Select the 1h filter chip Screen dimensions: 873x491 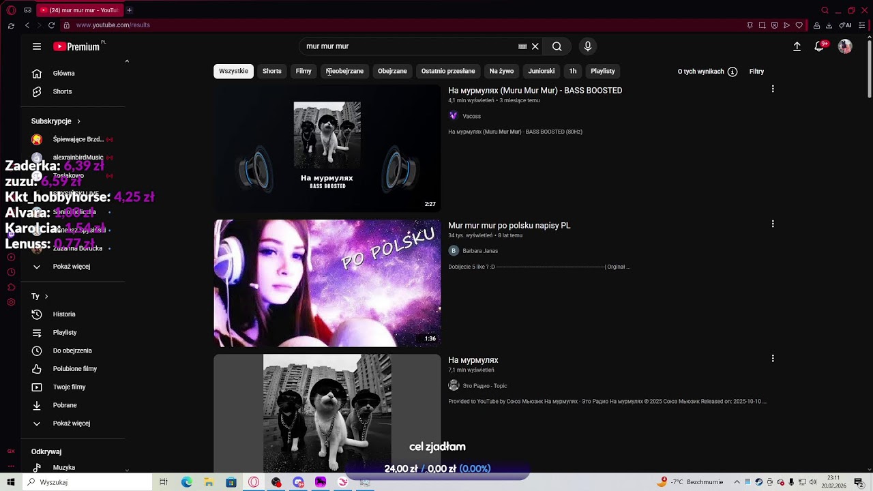pos(573,71)
